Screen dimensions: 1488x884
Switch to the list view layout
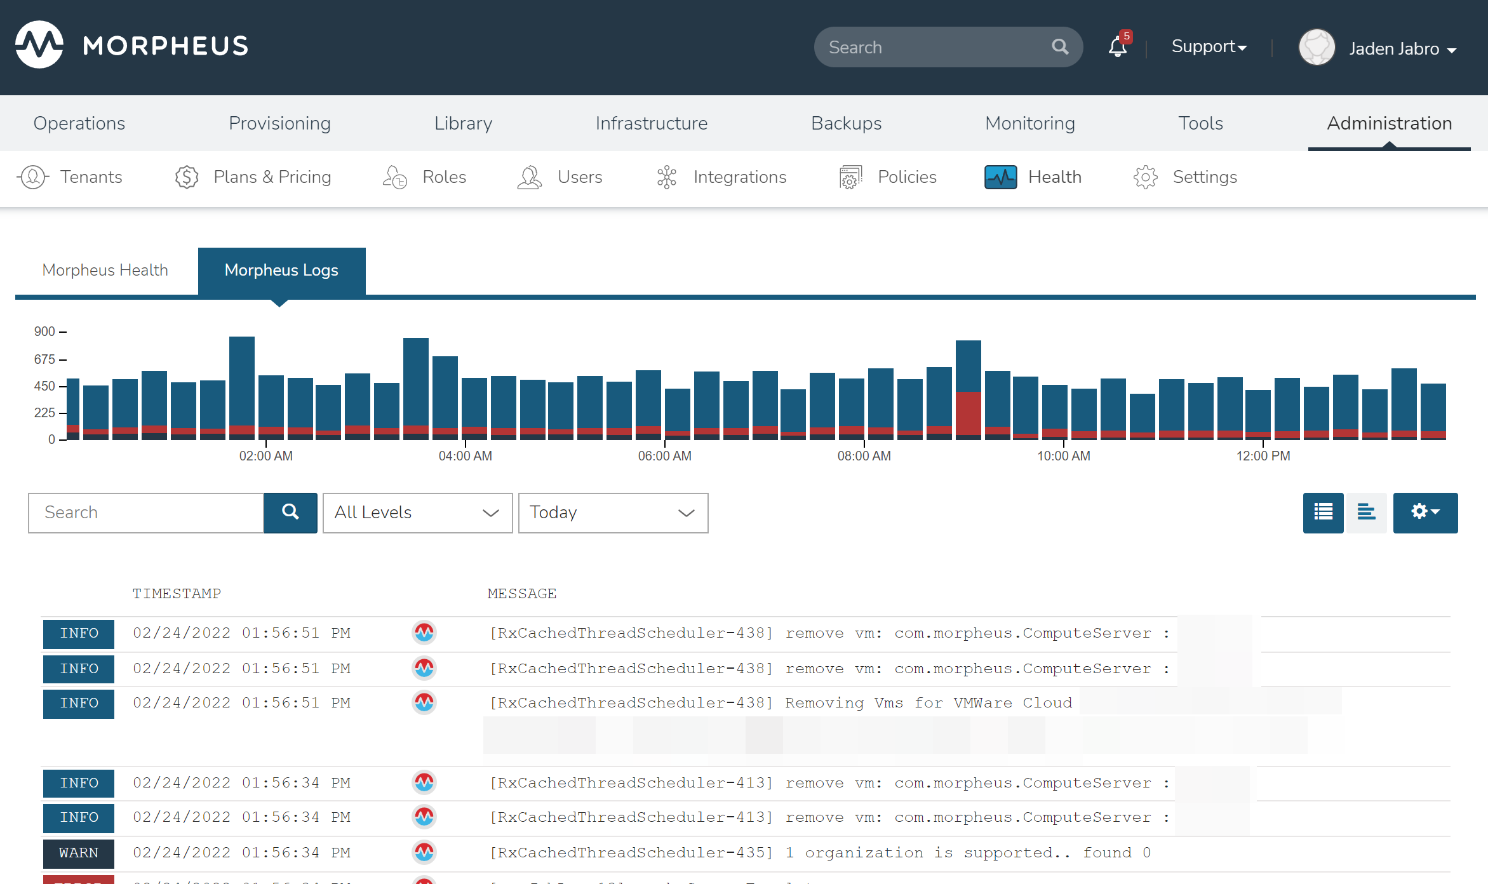[x=1323, y=512]
